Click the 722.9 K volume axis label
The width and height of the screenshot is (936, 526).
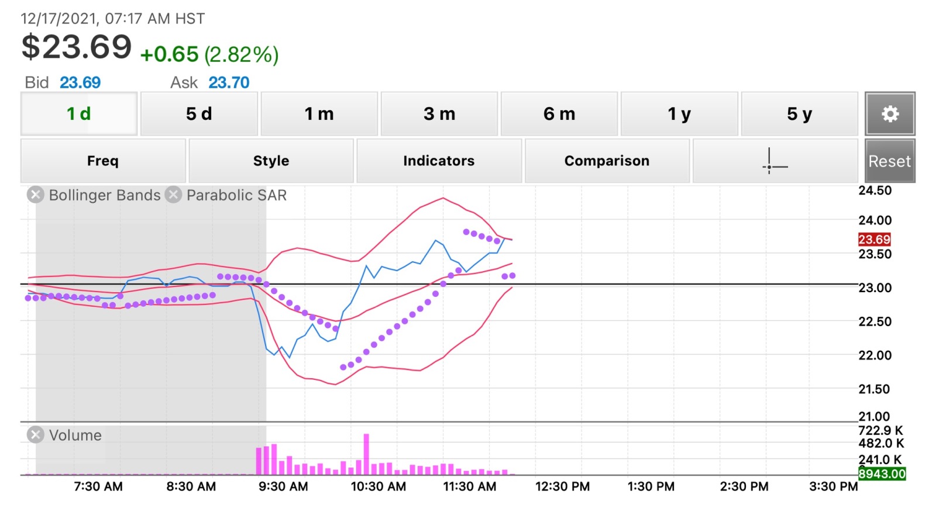pyautogui.click(x=880, y=430)
